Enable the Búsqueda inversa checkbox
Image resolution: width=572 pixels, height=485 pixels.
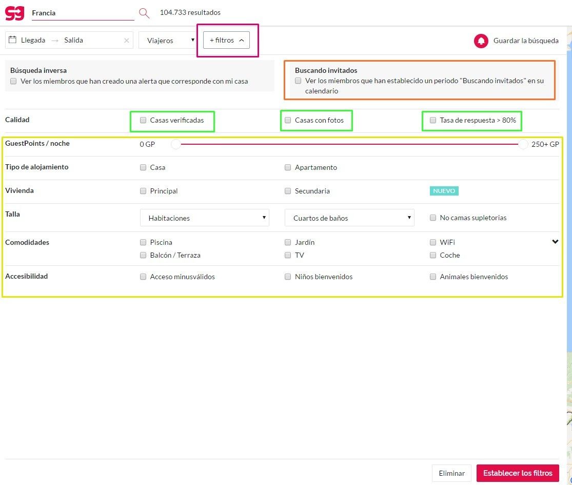coord(13,82)
